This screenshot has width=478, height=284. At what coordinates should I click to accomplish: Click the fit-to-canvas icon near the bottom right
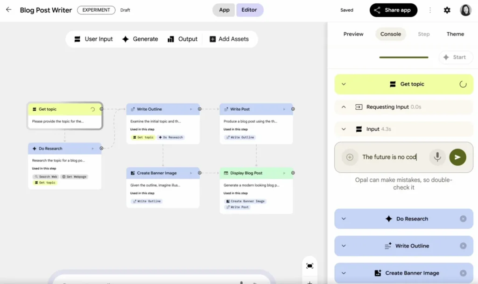(x=309, y=265)
